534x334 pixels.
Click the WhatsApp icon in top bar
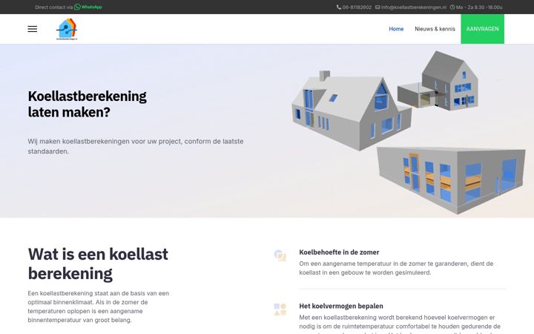(77, 7)
